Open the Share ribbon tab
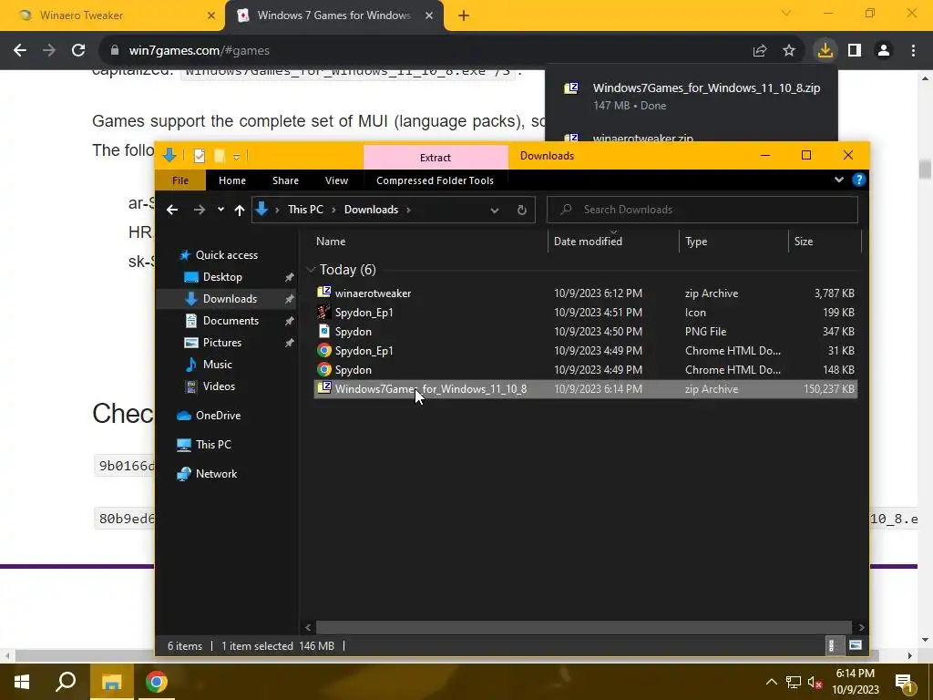This screenshot has width=933, height=700. (285, 180)
